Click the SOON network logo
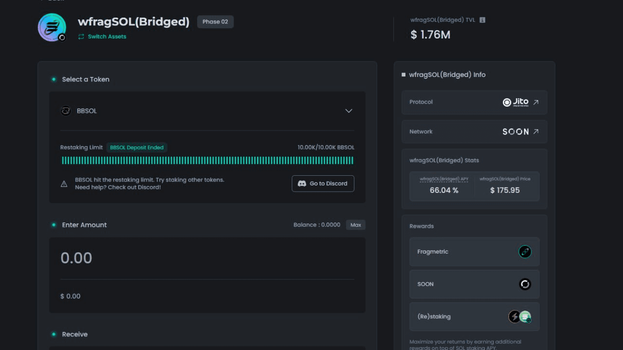The image size is (623, 350). click(x=515, y=131)
